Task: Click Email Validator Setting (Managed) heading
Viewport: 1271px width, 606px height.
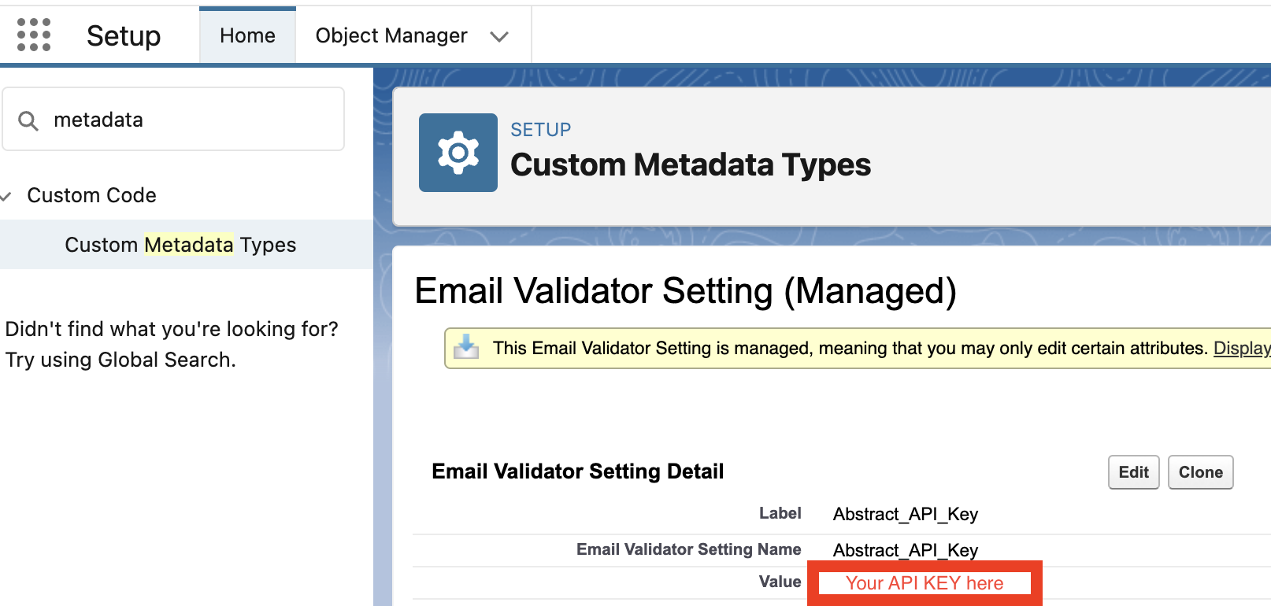Action: (685, 291)
